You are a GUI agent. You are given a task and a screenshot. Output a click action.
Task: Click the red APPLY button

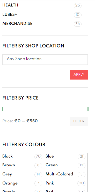coord(79,75)
